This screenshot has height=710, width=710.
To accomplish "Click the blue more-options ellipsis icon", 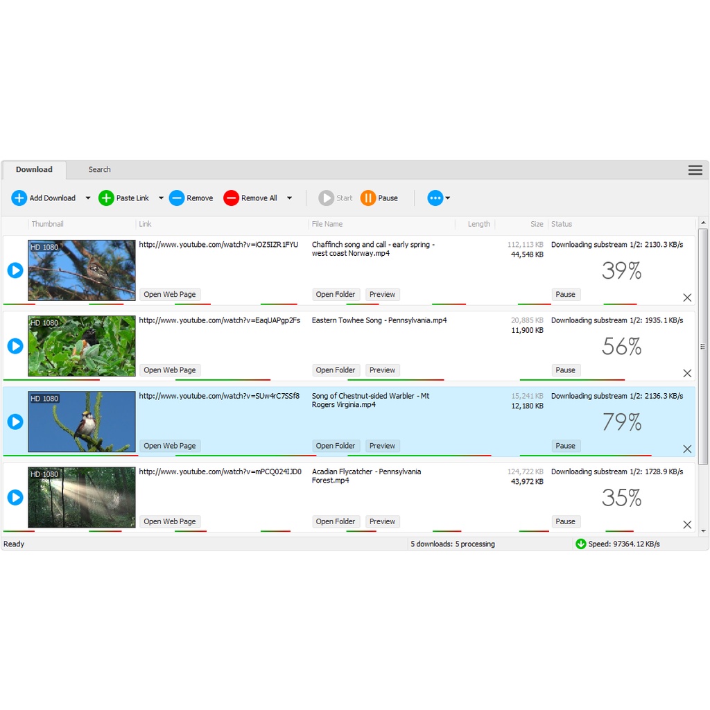I will [435, 198].
